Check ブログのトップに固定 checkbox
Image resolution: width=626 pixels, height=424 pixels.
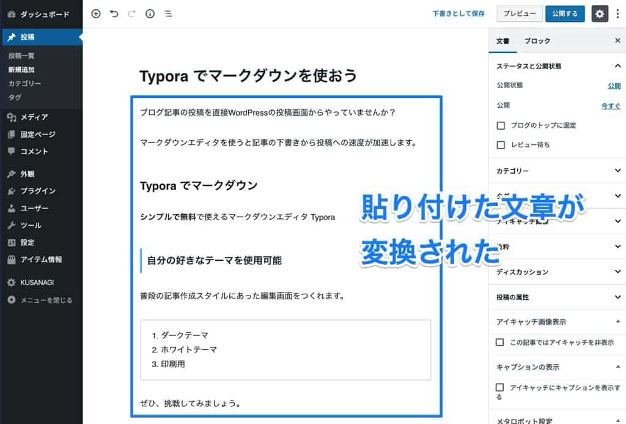click(x=501, y=125)
